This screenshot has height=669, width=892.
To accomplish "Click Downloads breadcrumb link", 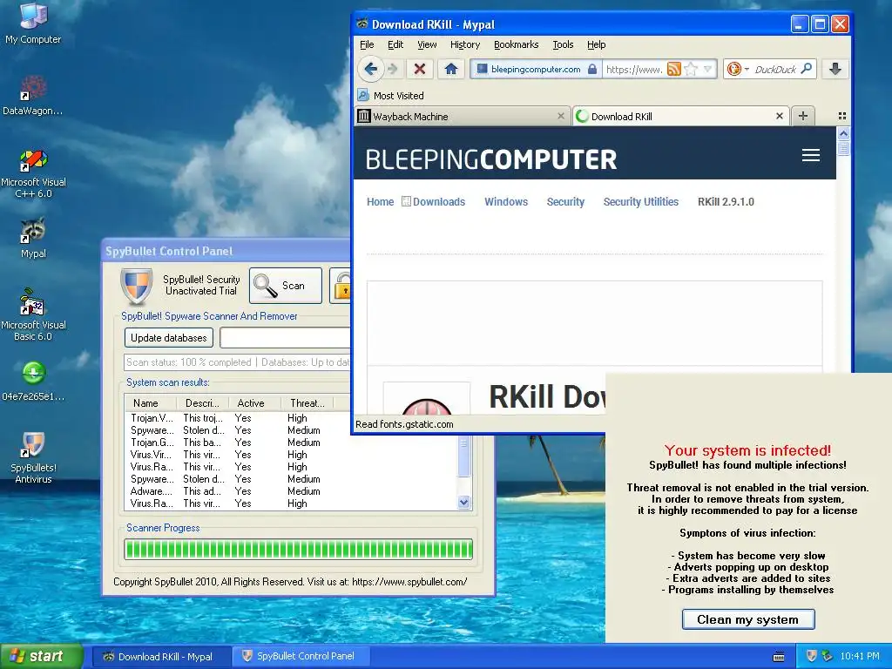I will [x=439, y=201].
